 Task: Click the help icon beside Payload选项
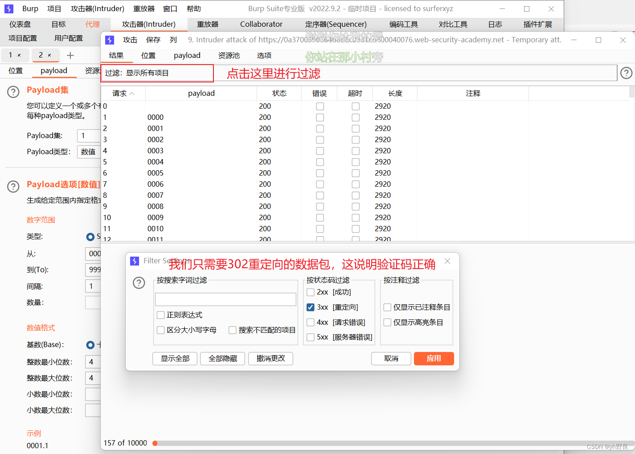click(13, 186)
